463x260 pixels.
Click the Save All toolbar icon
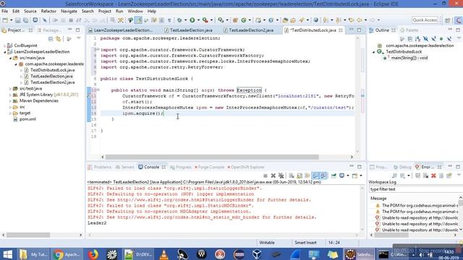click(x=26, y=20)
